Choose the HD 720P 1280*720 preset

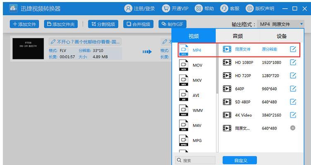pos(259,75)
